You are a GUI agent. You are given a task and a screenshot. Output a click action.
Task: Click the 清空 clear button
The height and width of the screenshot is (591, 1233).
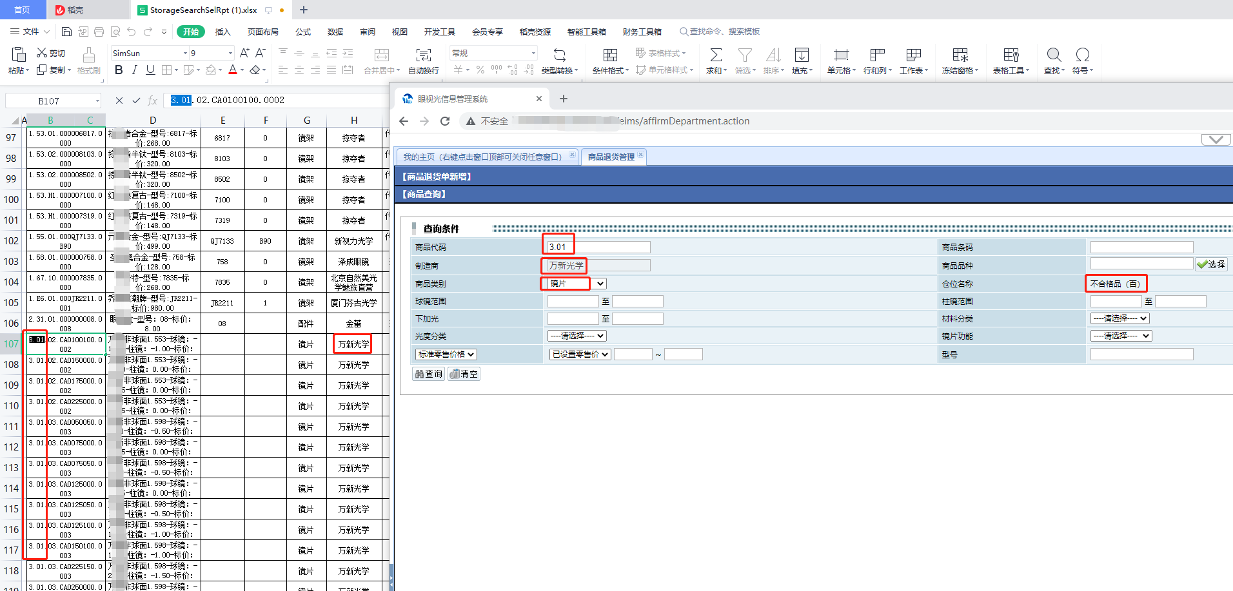click(x=464, y=374)
